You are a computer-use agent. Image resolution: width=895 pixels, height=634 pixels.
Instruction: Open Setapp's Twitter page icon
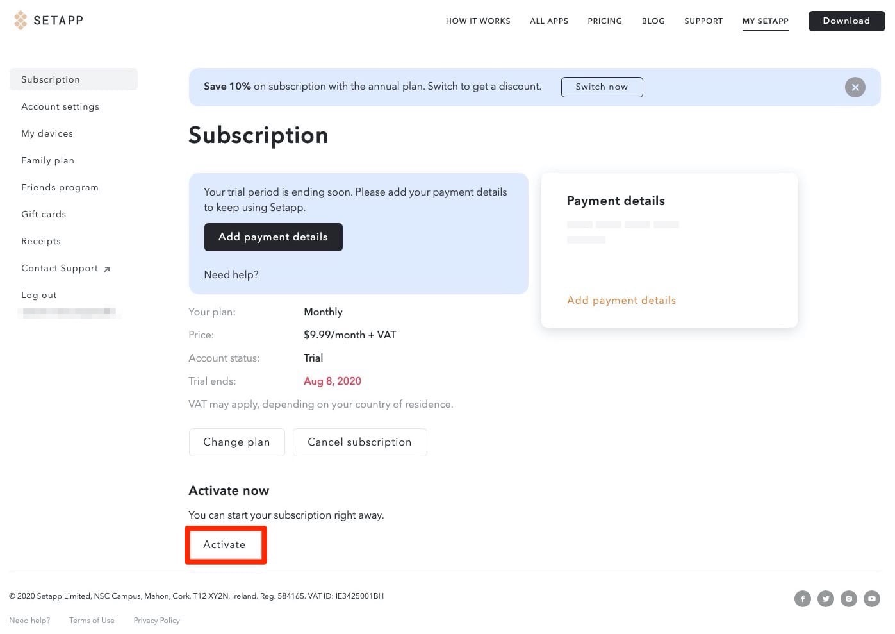(825, 599)
